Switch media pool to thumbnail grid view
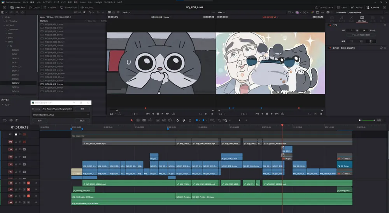Image resolution: width=389 pixels, height=213 pixels. [x=80, y=12]
